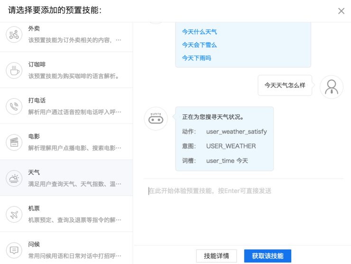Image resolution: width=351 pixels, height=264 pixels.
Task: Click description starting 解析理解用户点播电影
Action: [75, 148]
